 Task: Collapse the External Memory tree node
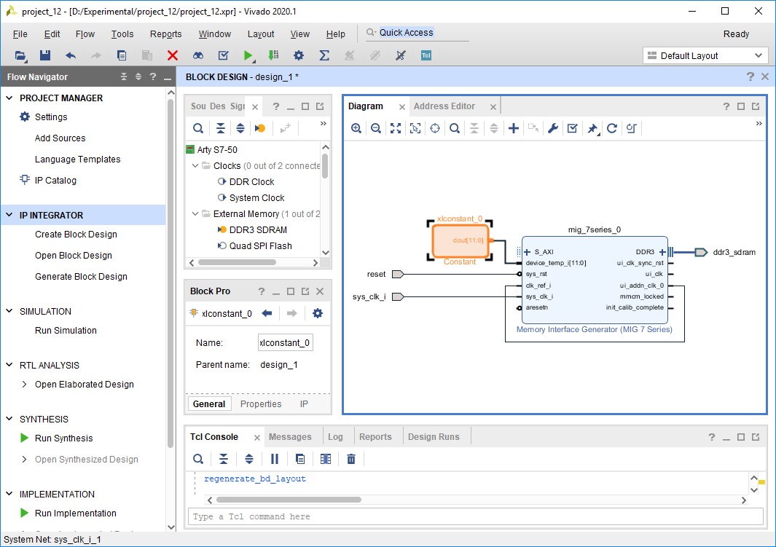[195, 213]
